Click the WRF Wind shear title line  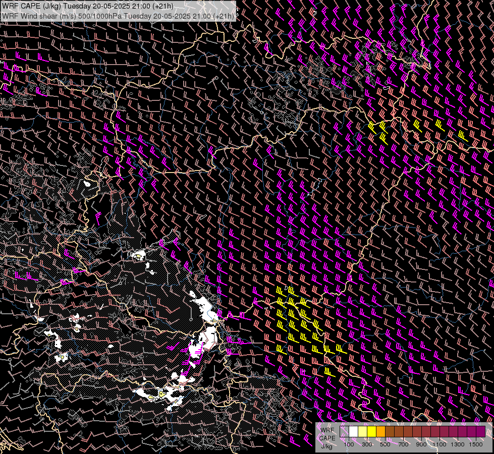118,16
